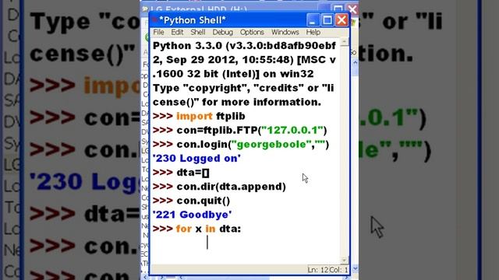Close the LG External HDD window behind
This screenshot has width=499, height=280.
pos(352,9)
